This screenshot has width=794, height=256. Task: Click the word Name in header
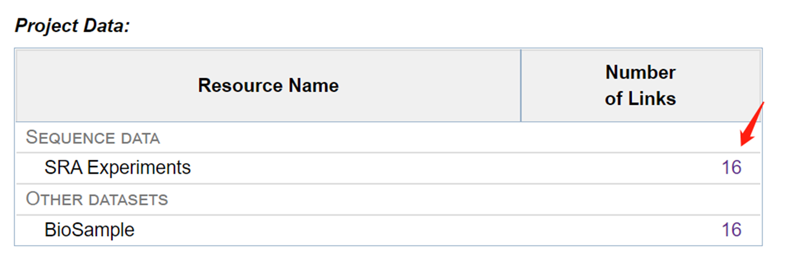pos(313,86)
